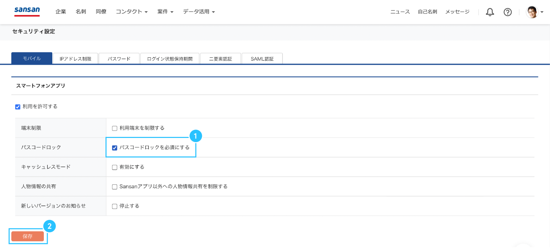Open the 企業 menu item
Screen dimensions: 550x249
pyautogui.click(x=61, y=12)
